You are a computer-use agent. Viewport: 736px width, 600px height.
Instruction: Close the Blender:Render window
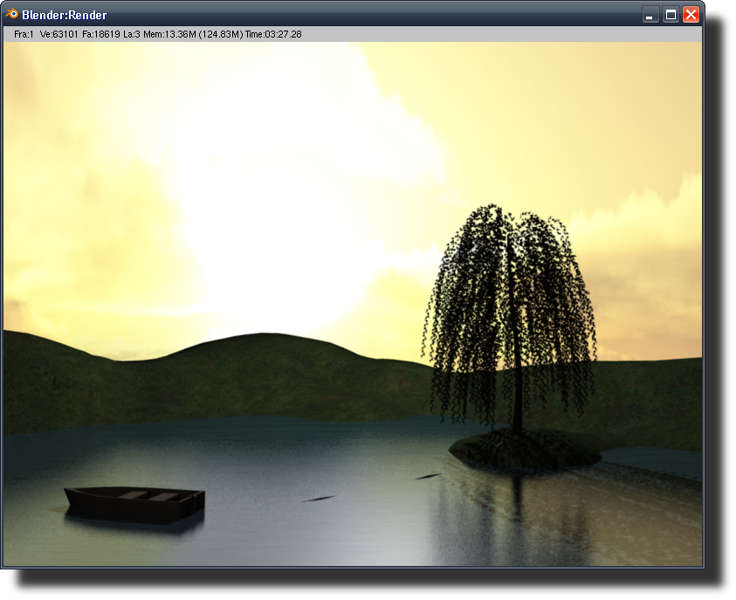click(x=691, y=15)
